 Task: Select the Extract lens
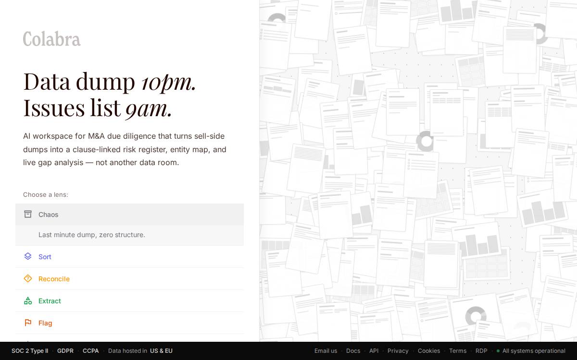coord(129,301)
